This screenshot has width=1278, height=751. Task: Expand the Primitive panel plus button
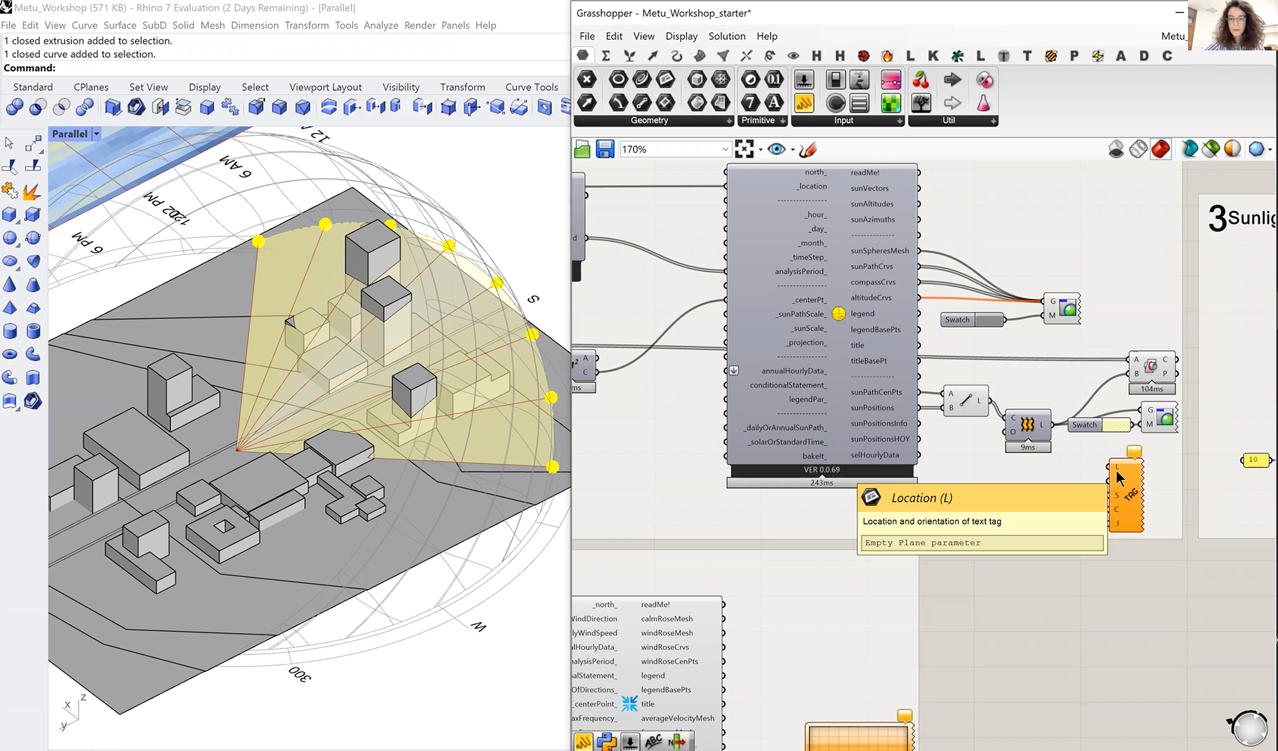pos(783,121)
